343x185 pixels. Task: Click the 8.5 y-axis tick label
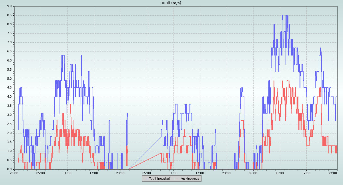tap(9, 15)
